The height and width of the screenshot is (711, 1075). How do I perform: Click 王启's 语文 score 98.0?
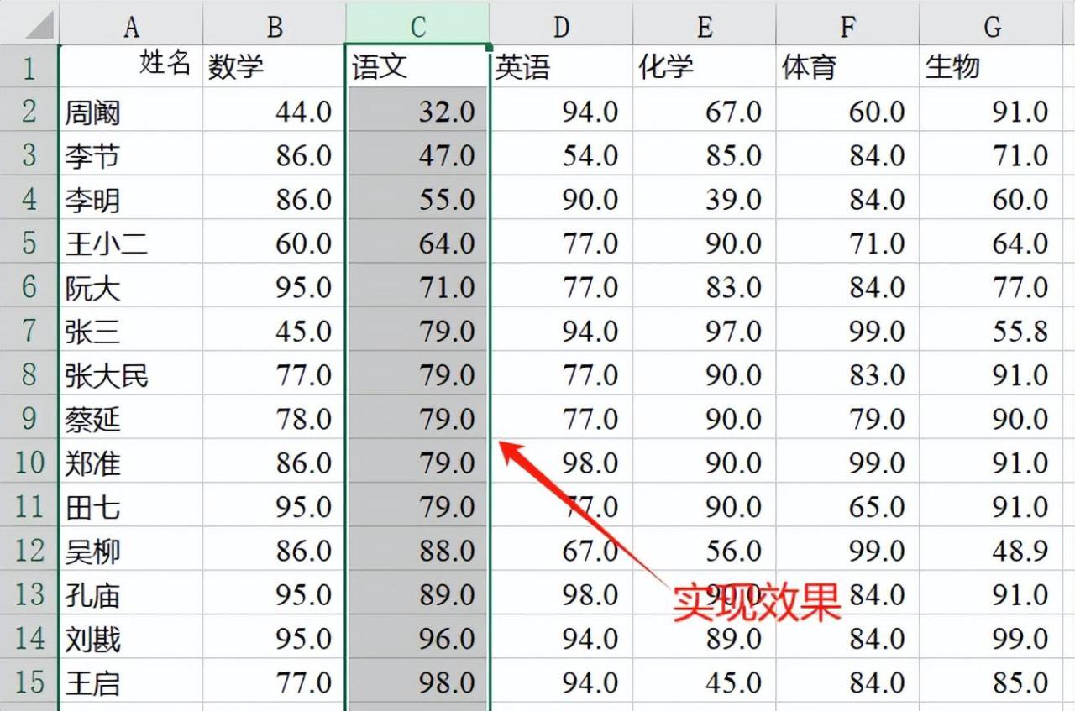pos(417,681)
